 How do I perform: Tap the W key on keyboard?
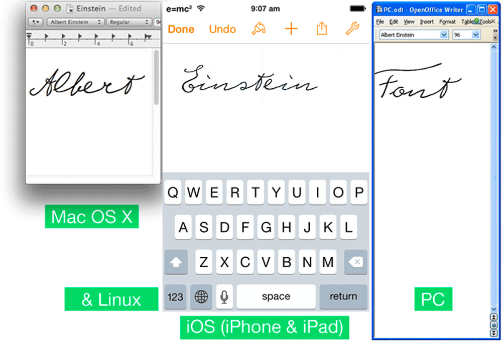pos(194,193)
